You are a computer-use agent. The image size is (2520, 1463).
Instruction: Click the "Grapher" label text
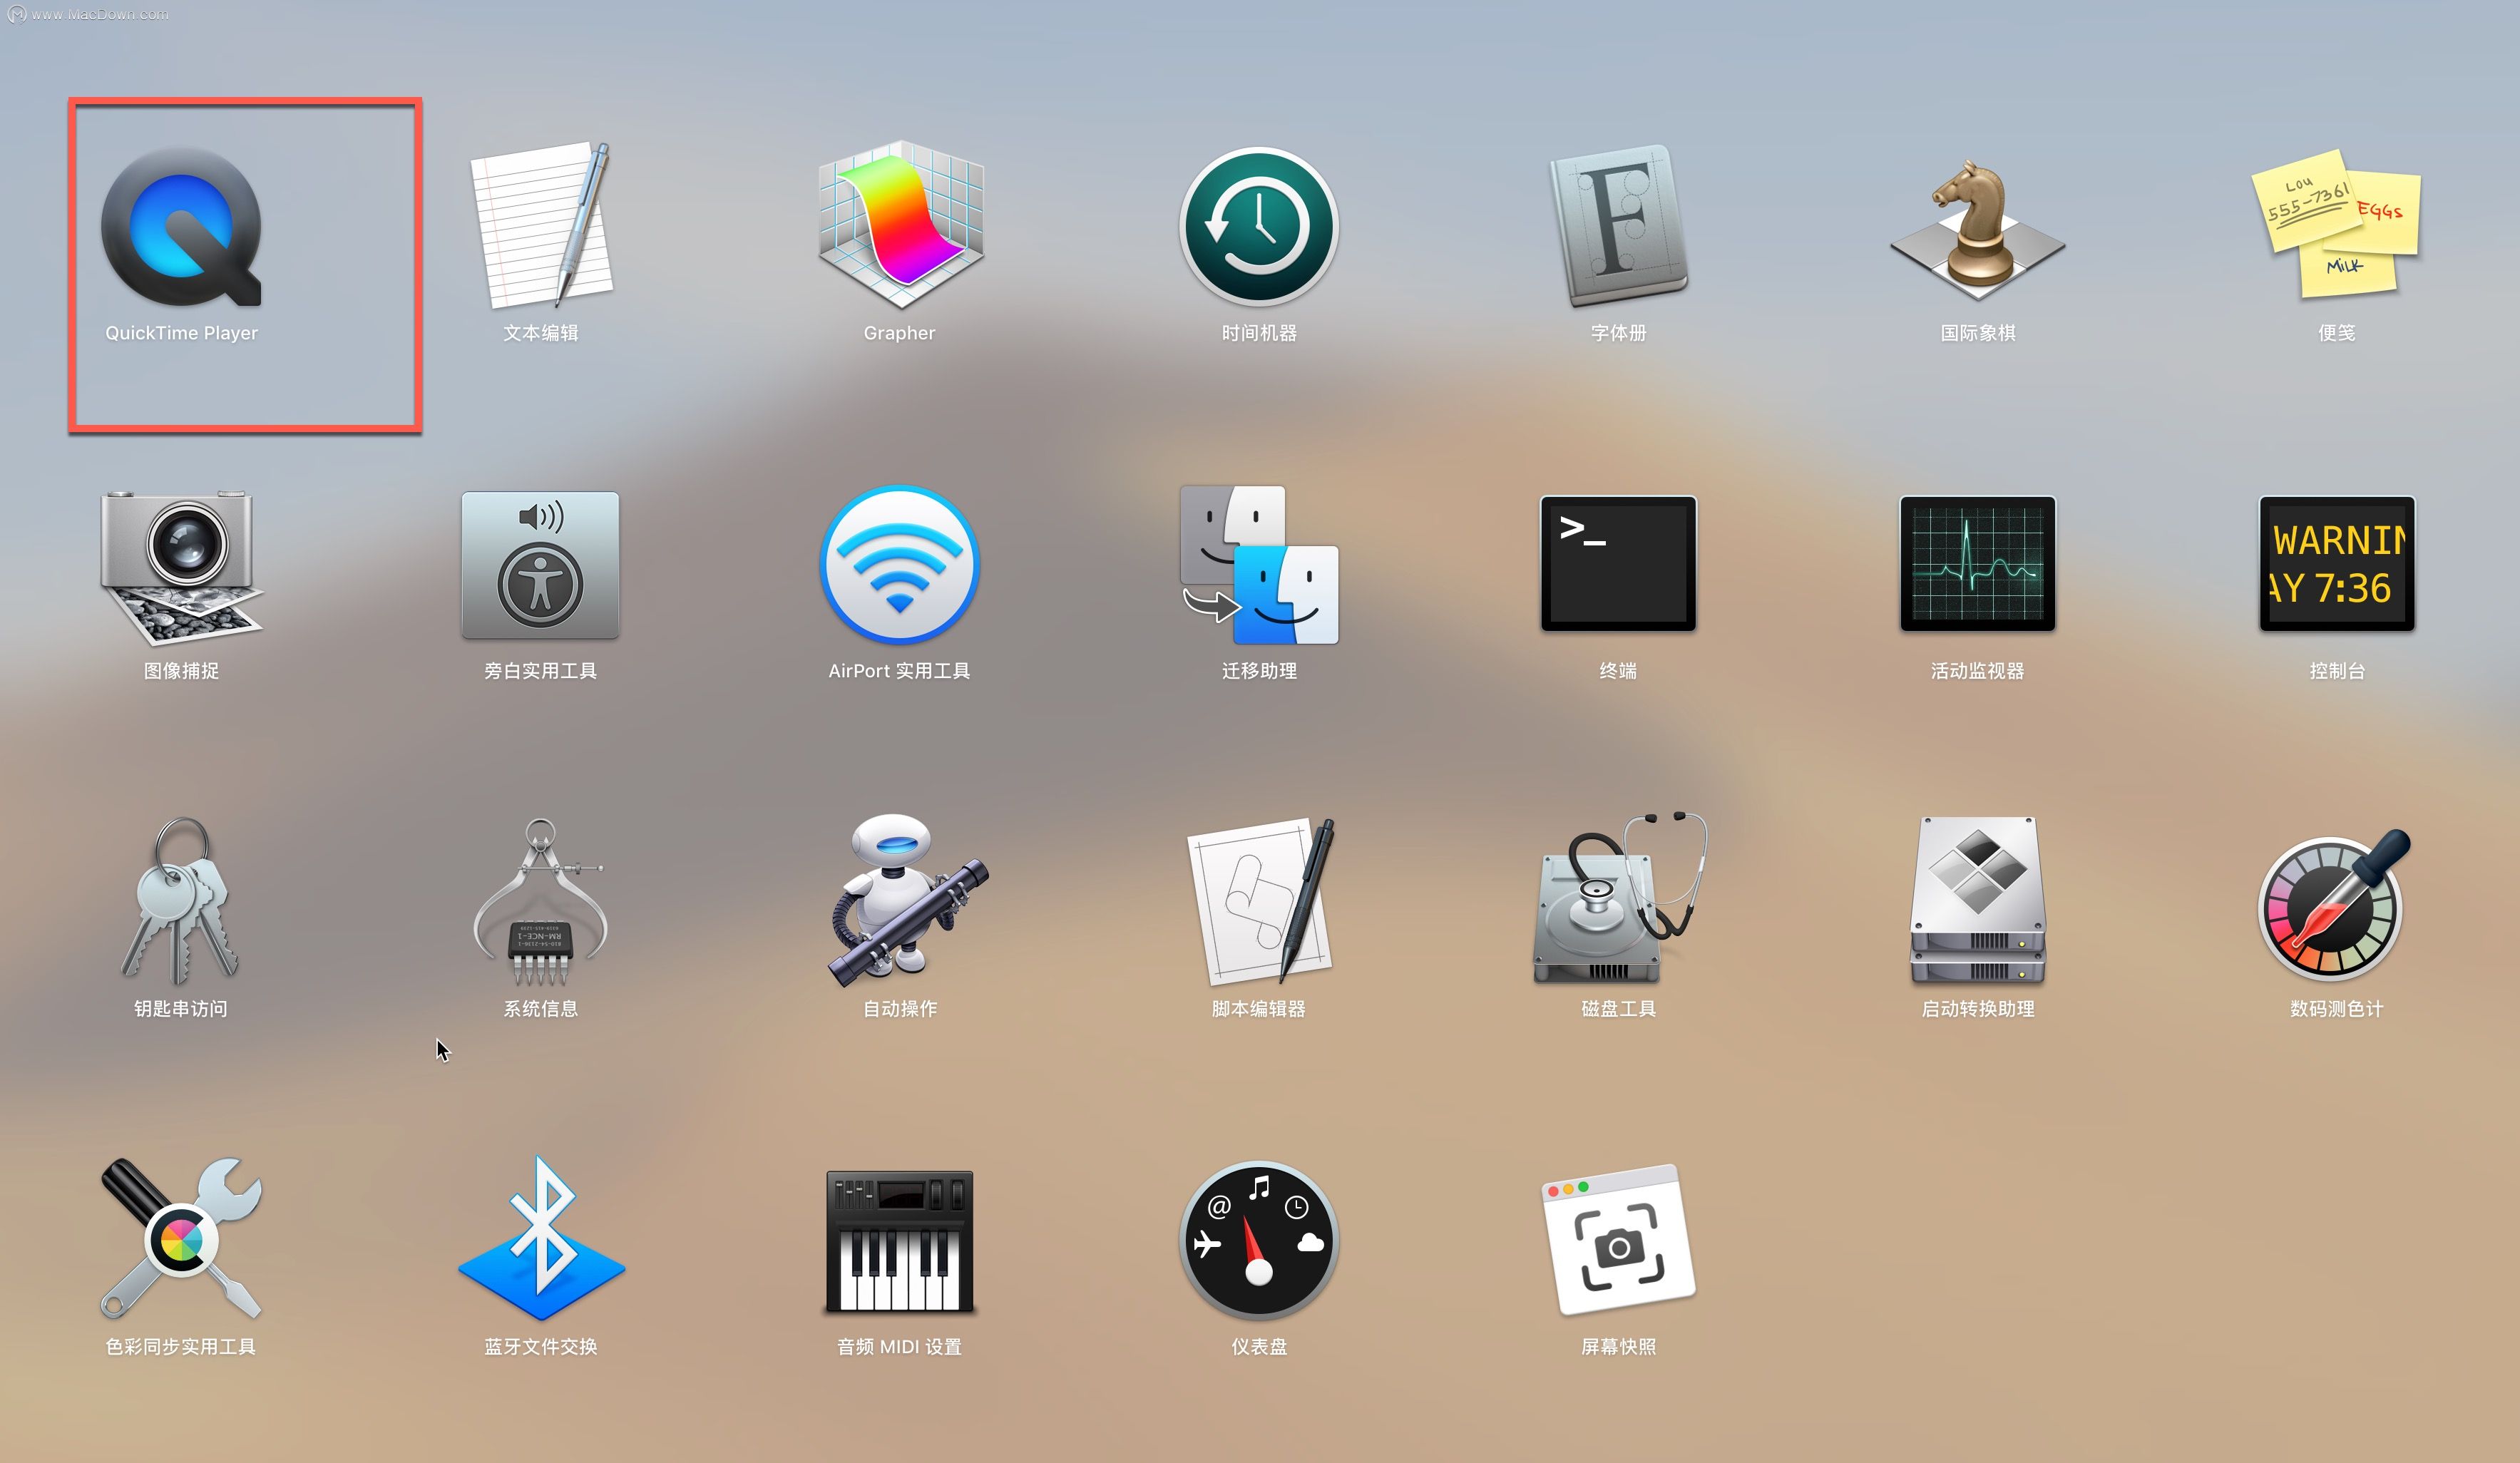(900, 333)
